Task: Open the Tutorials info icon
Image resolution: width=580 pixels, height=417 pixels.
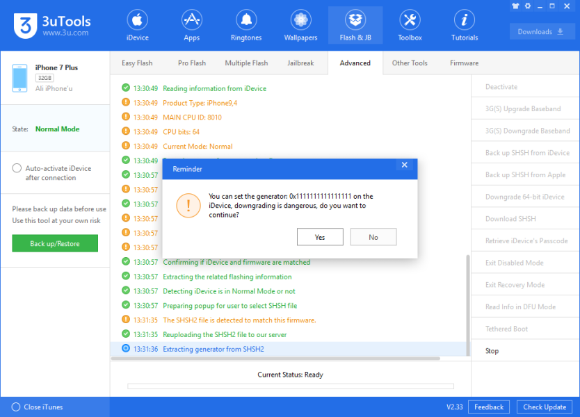Action: click(464, 19)
